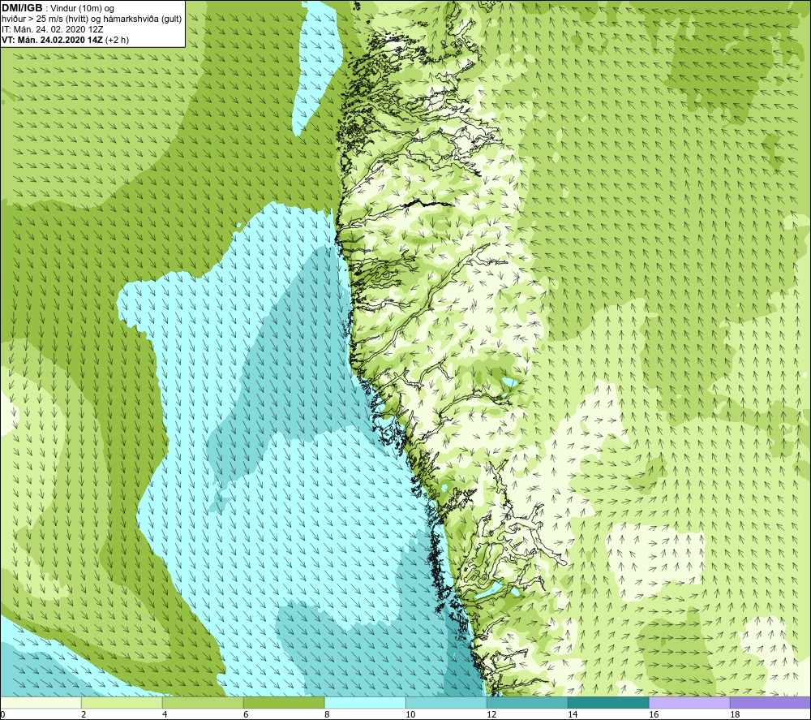Click the 8–10 m/s cyan legend band
The height and width of the screenshot is (720, 811).
(x=365, y=702)
